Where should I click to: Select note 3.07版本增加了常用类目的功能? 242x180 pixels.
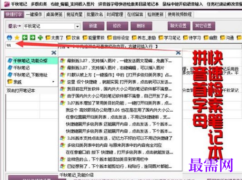[x=120, y=103]
